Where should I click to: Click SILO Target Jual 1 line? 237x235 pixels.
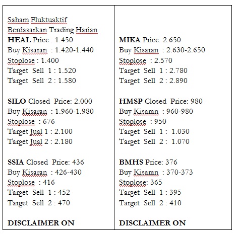coord(40,132)
